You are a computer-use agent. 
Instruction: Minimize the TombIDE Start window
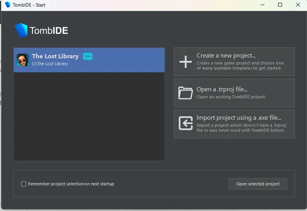point(262,5)
